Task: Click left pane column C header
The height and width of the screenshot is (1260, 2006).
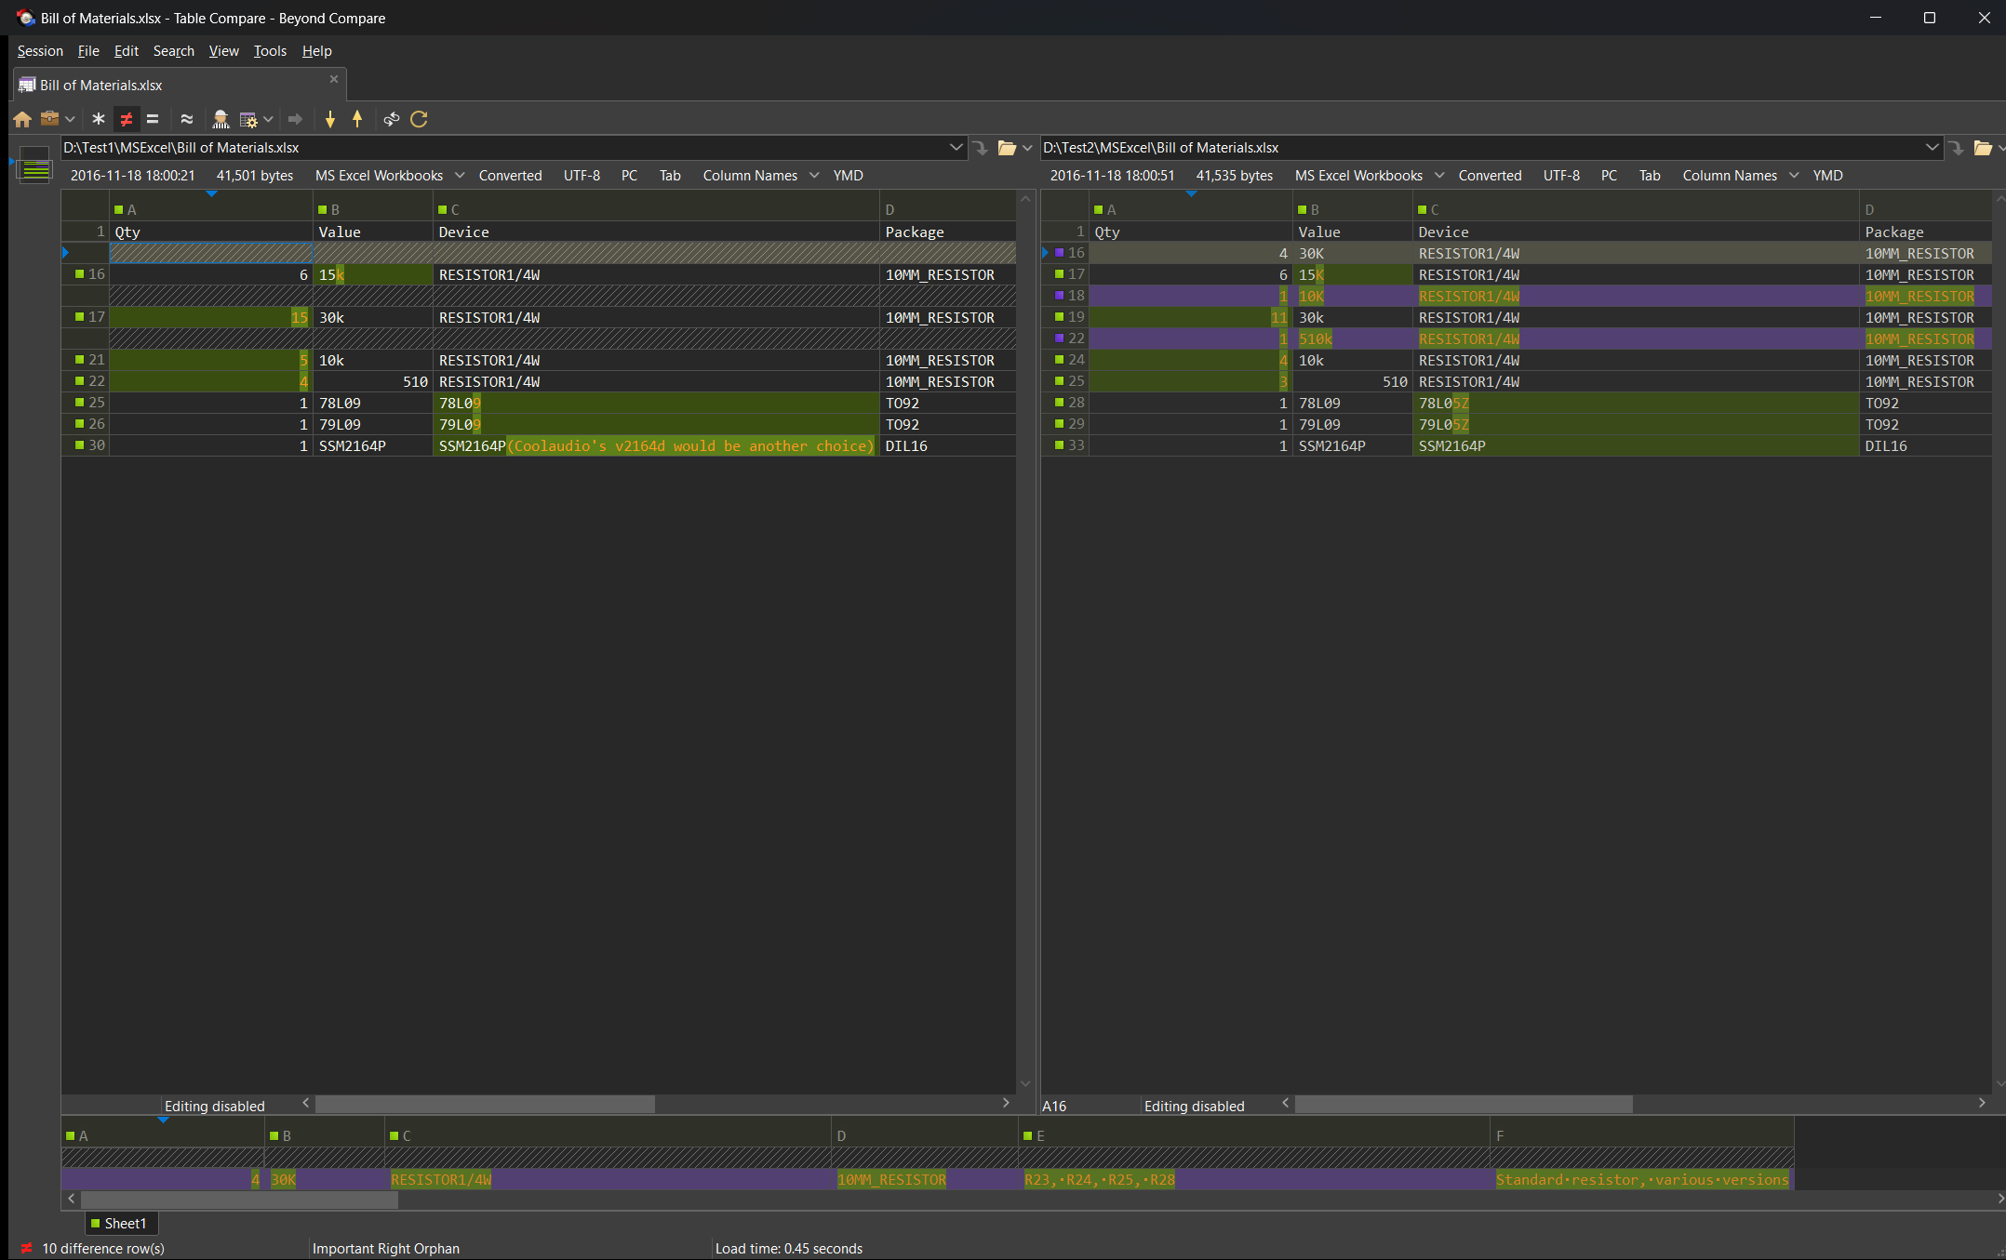Action: pyautogui.click(x=657, y=210)
